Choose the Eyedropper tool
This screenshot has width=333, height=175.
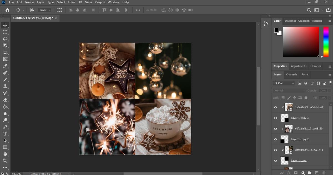pos(5,66)
